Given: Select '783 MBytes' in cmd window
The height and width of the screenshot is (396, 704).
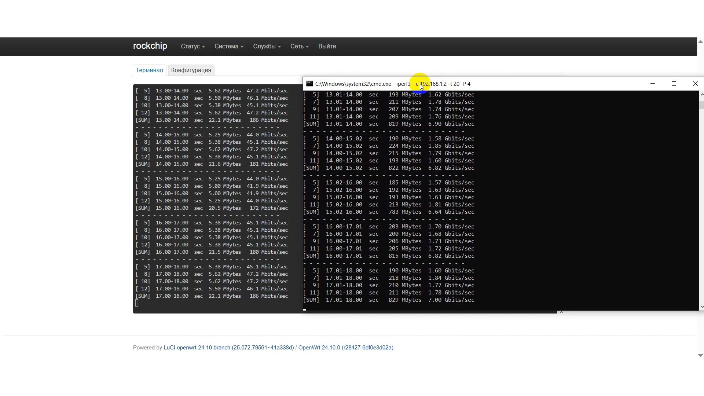Looking at the screenshot, I should (405, 212).
